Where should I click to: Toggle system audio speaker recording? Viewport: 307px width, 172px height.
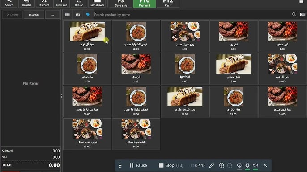click(x=256, y=165)
